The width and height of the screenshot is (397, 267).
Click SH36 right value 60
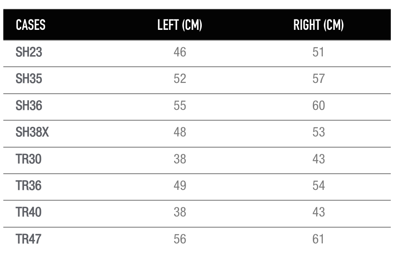319,105
